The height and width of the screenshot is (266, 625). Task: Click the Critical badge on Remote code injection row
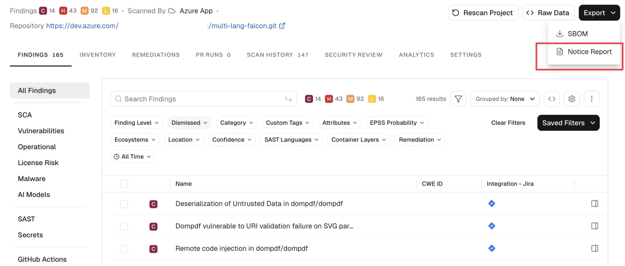pos(153,249)
